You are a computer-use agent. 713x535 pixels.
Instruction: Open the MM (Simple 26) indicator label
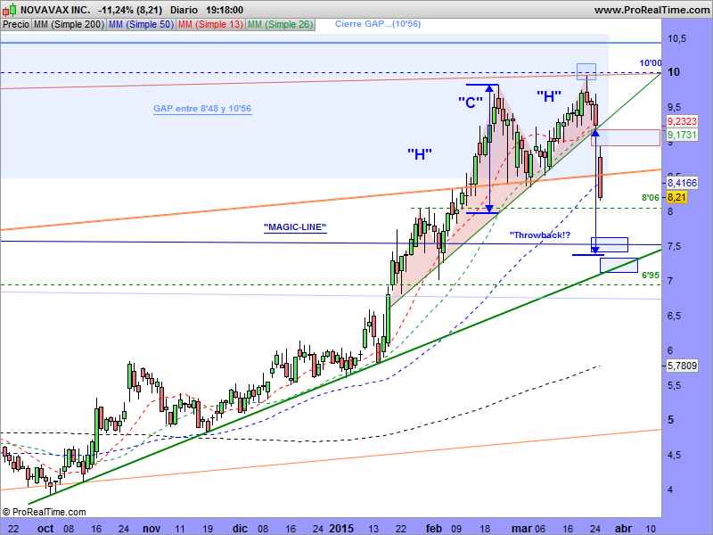coord(280,24)
